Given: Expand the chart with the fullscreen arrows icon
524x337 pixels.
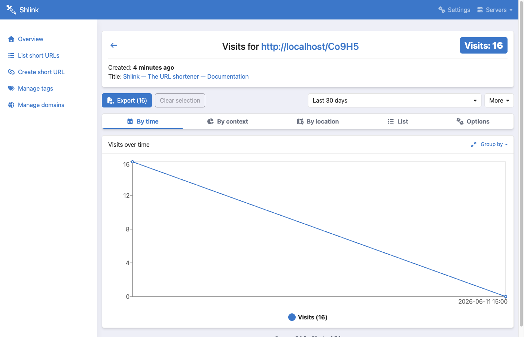Looking at the screenshot, I should pos(473,145).
